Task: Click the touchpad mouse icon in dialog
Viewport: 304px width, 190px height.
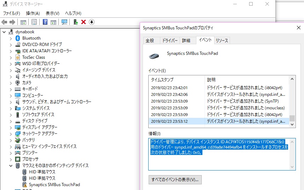Action: (154, 56)
